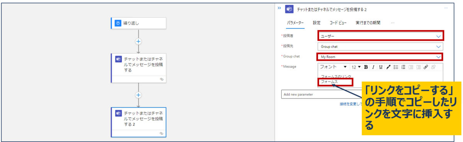Switch to the コード ビュー tab
Viewport: 463px width, 142px height.
click(338, 23)
